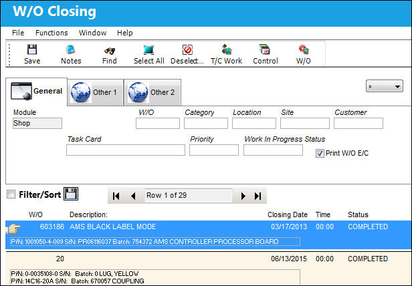Click the COMPLETED status of W/O 20

(368, 259)
